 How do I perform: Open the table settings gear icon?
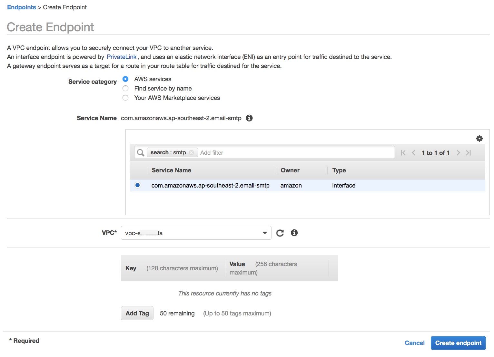click(479, 139)
